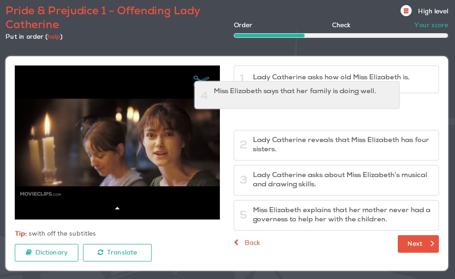Select card about mother never had governess

pyautogui.click(x=336, y=215)
